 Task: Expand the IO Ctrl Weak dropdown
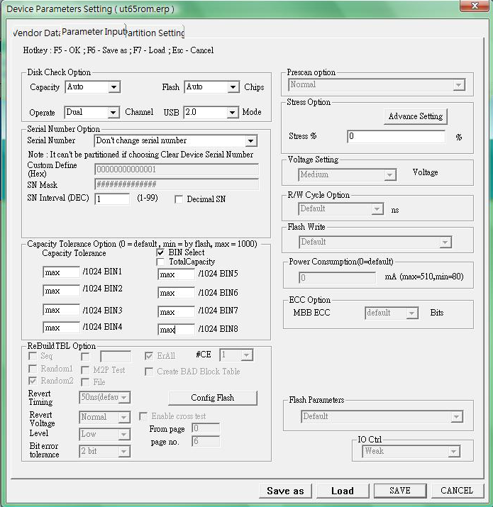(x=411, y=452)
